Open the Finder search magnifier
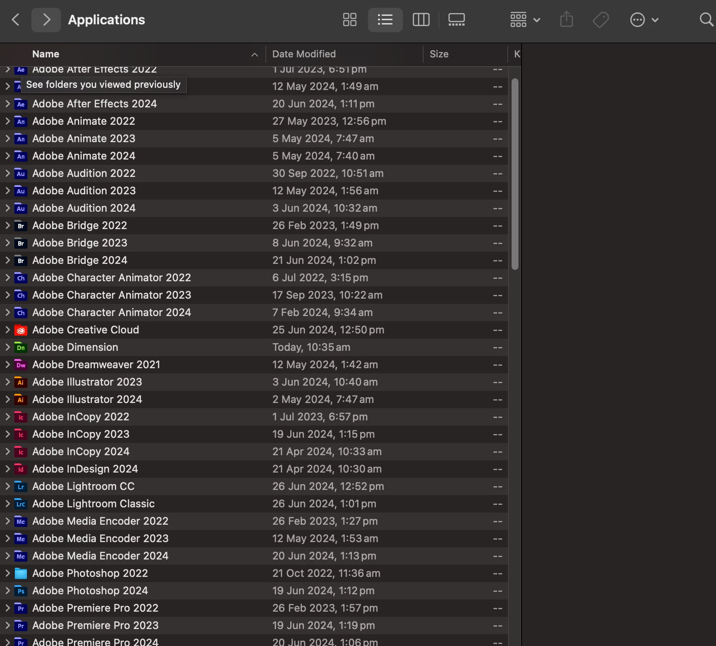The image size is (716, 646). point(706,20)
